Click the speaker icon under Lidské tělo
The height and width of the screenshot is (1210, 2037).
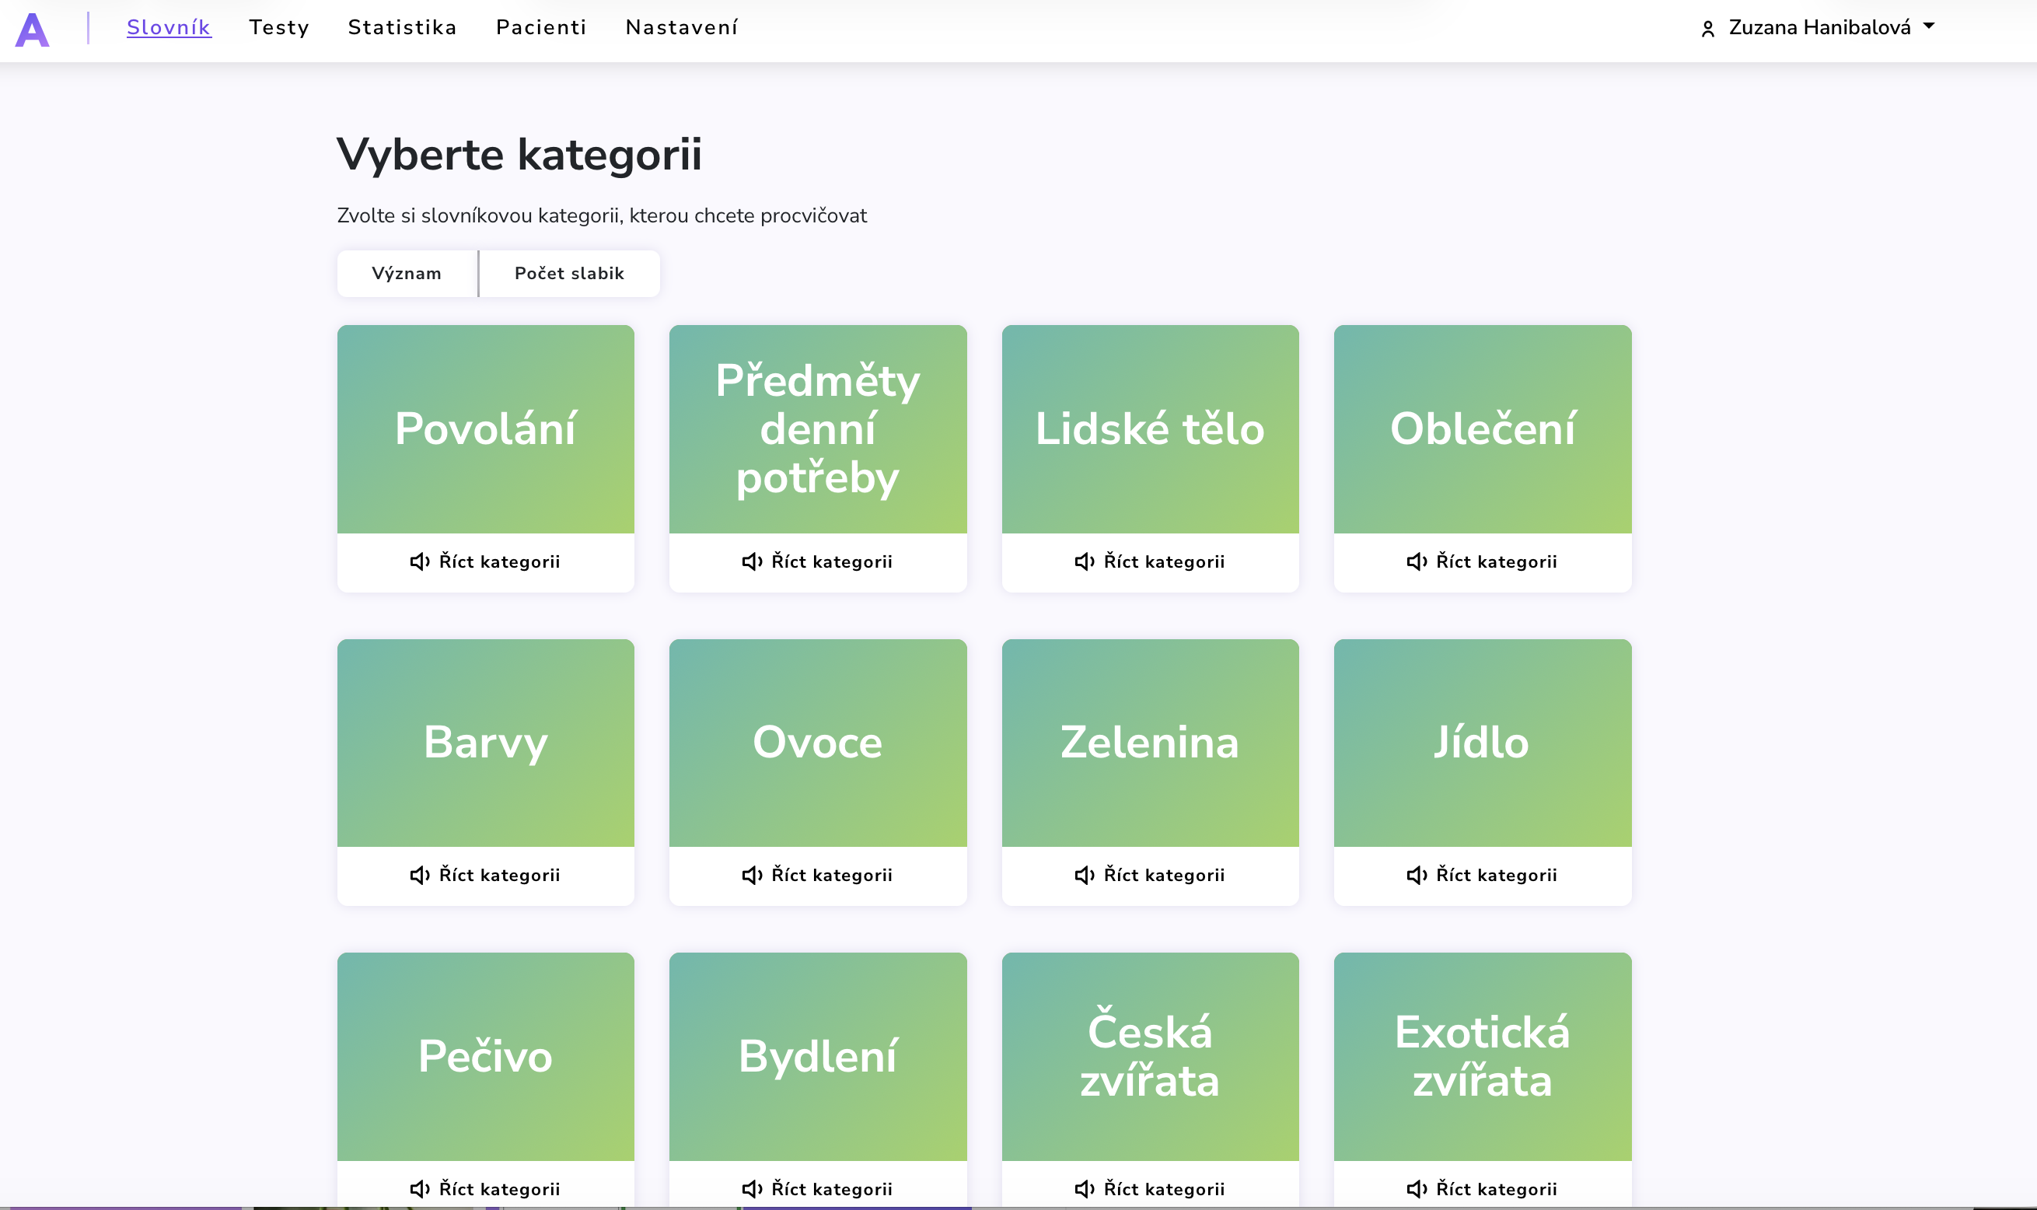click(1084, 561)
